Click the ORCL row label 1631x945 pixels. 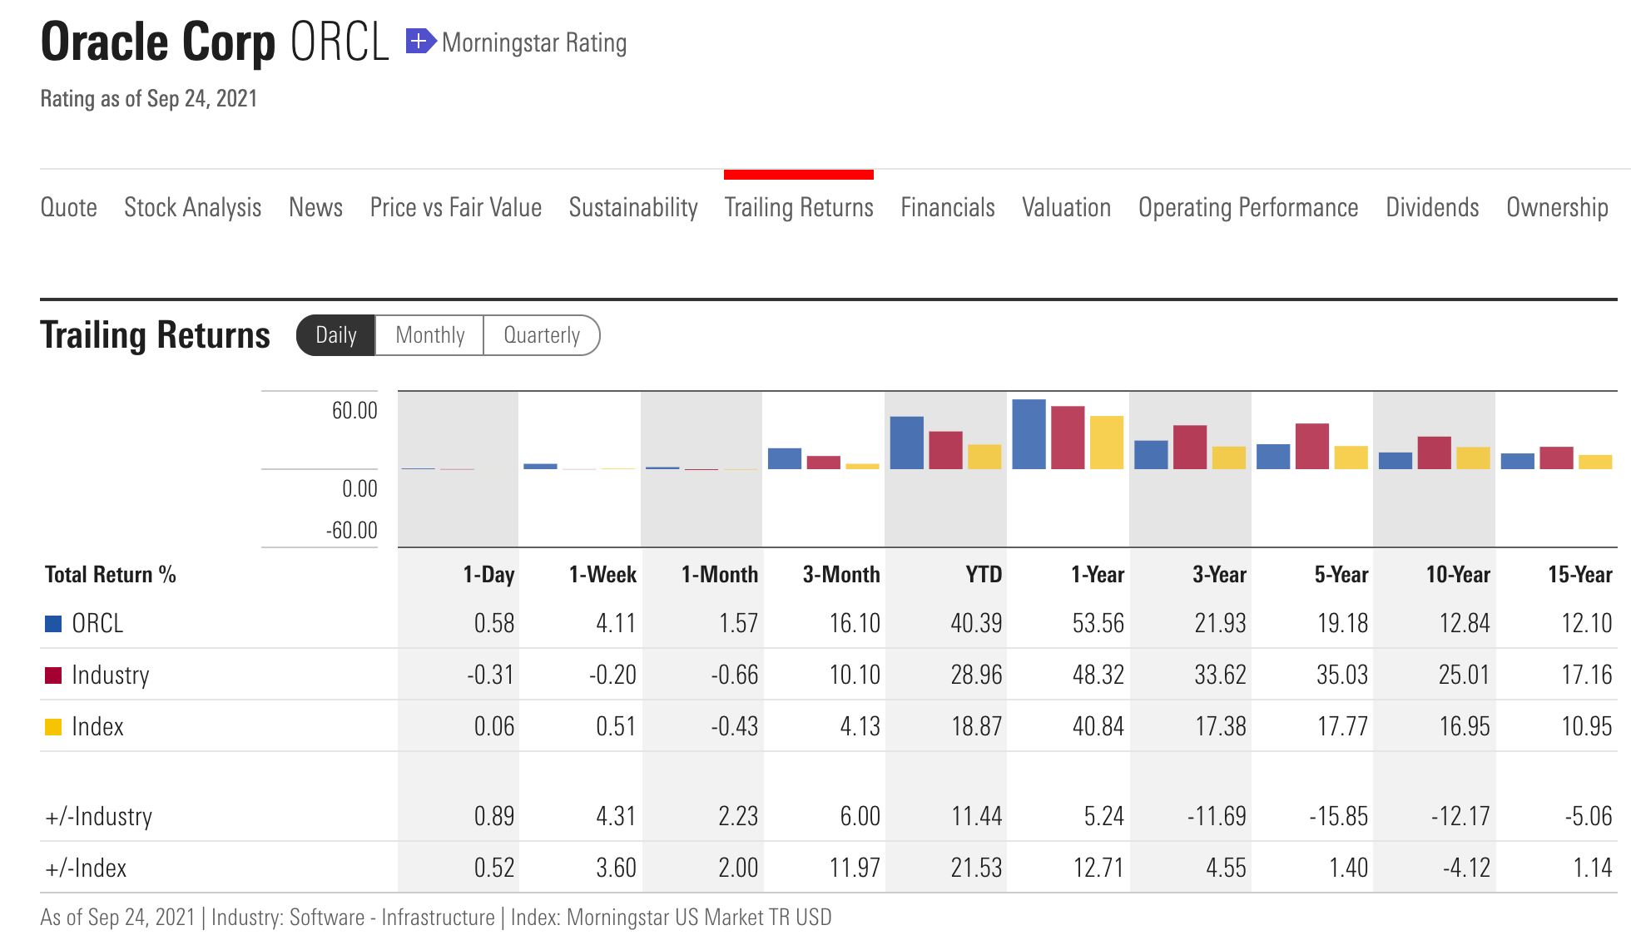point(97,624)
